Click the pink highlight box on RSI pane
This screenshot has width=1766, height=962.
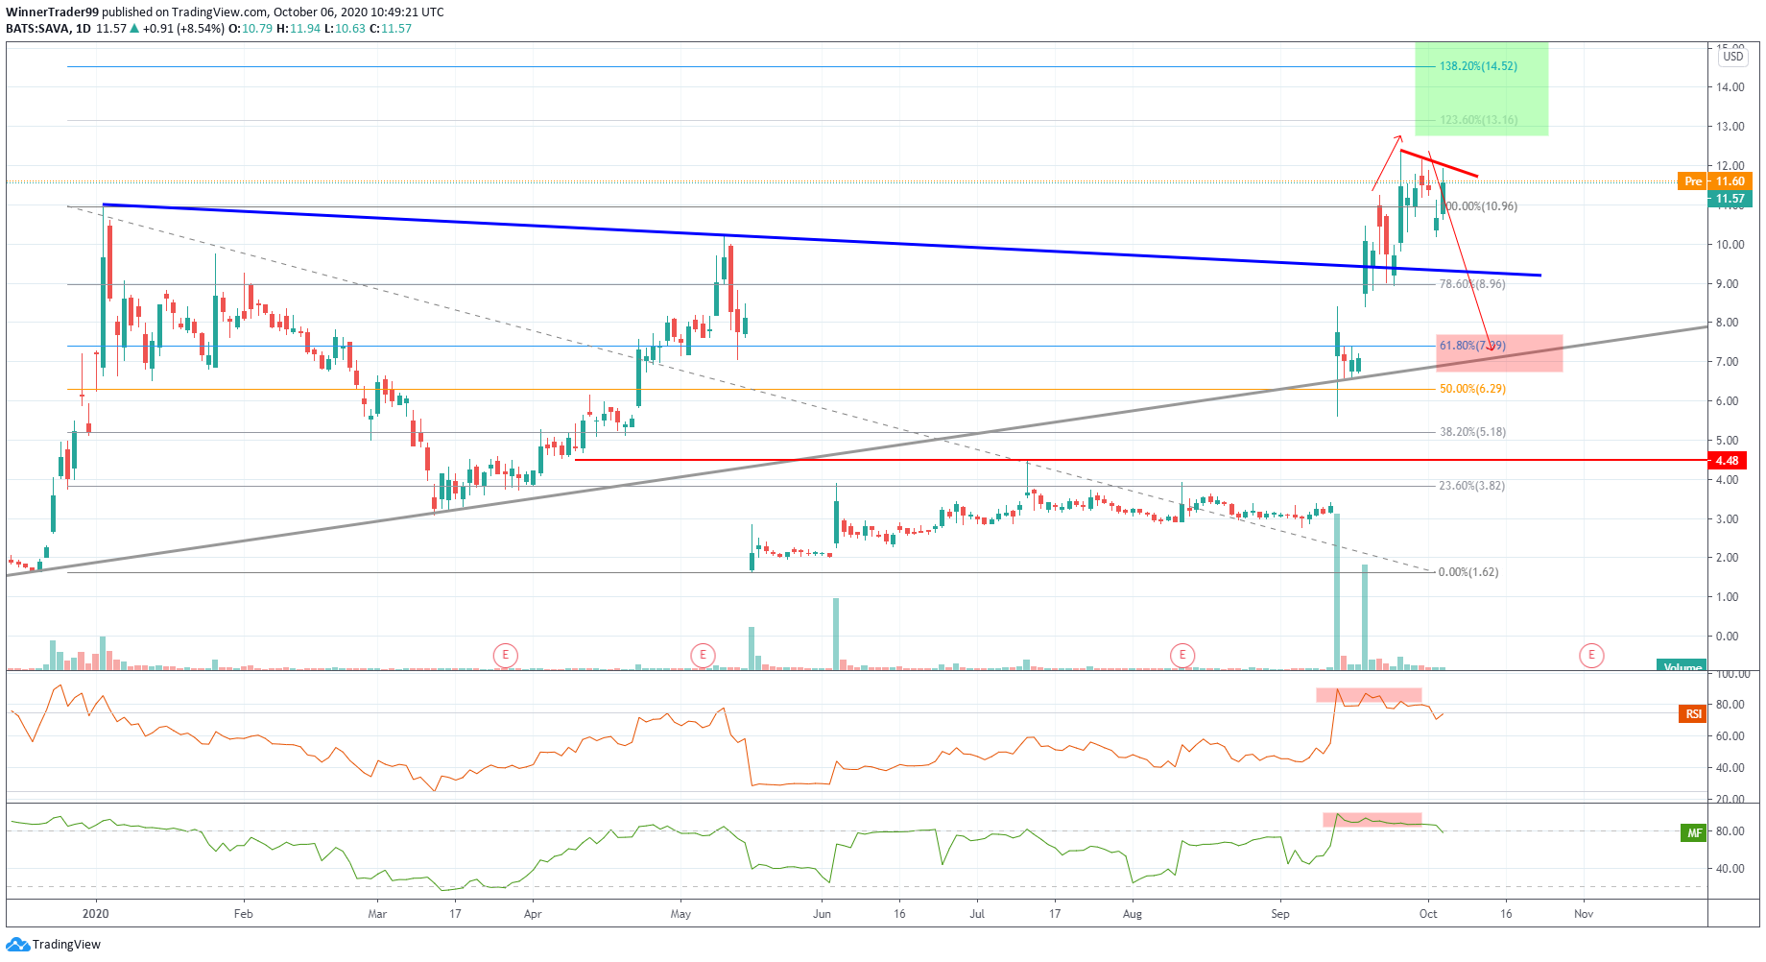pos(1369,695)
